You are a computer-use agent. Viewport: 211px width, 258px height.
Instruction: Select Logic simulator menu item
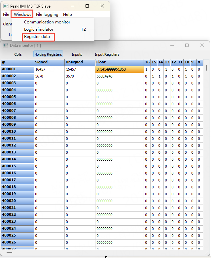click(39, 29)
